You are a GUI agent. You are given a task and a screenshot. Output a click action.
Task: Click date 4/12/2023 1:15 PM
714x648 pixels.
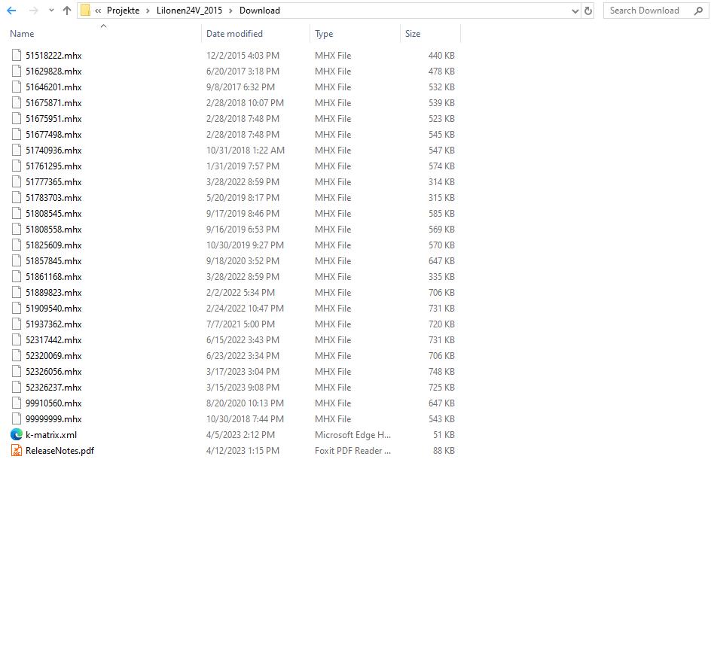tap(243, 451)
